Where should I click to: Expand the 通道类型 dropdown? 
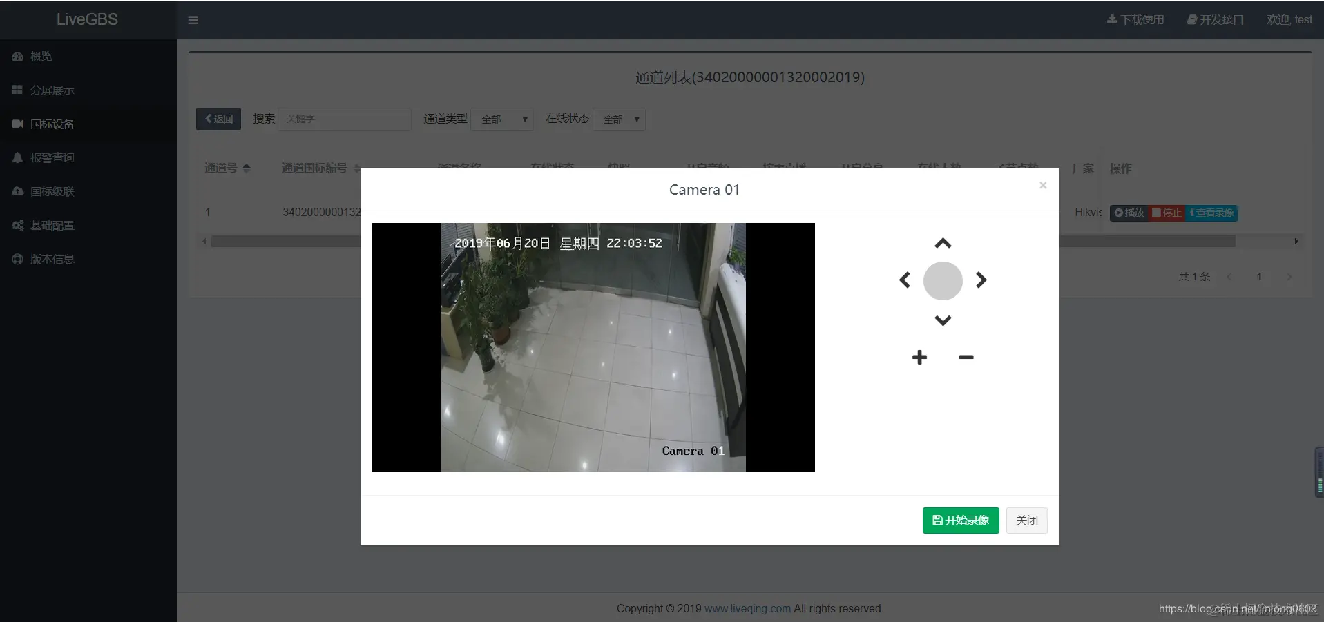[x=502, y=119]
